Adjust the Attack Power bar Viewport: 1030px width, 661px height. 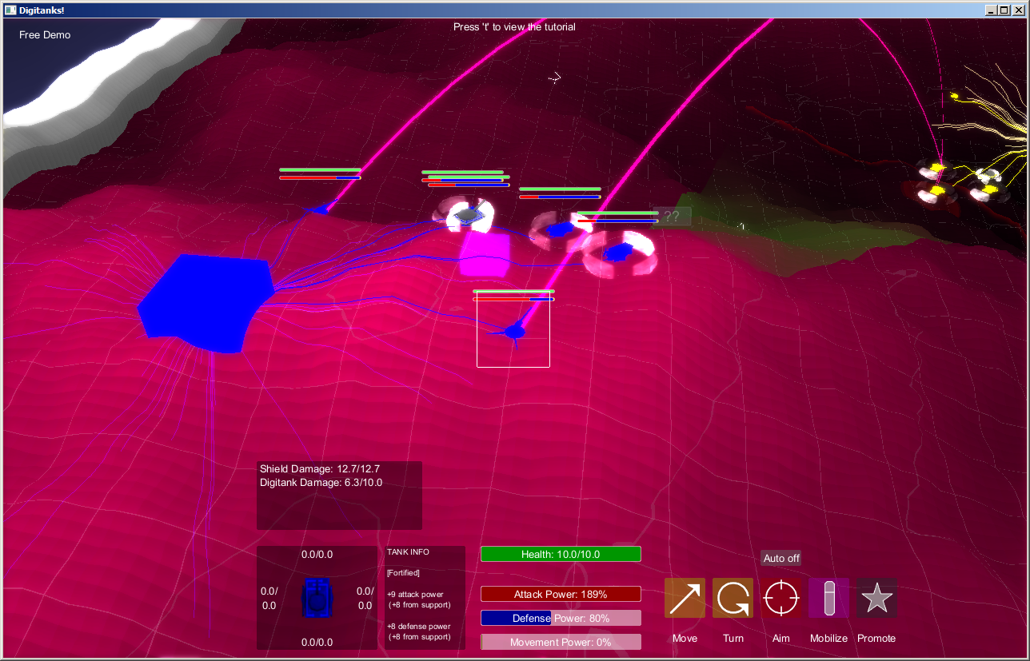[561, 594]
